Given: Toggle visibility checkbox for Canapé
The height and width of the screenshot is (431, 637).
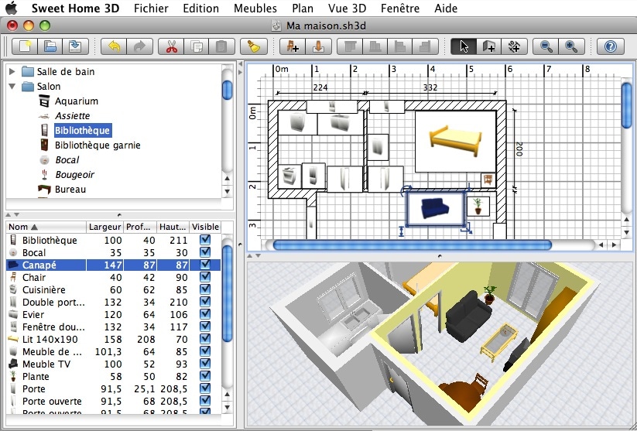Looking at the screenshot, I should tap(205, 265).
